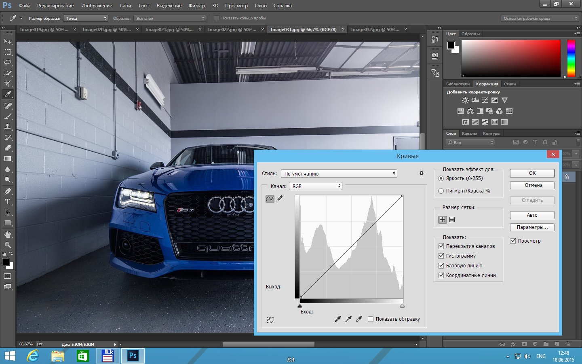Screen dimensions: 582x364
Task: Select the black point eyedropper
Action: click(x=338, y=319)
